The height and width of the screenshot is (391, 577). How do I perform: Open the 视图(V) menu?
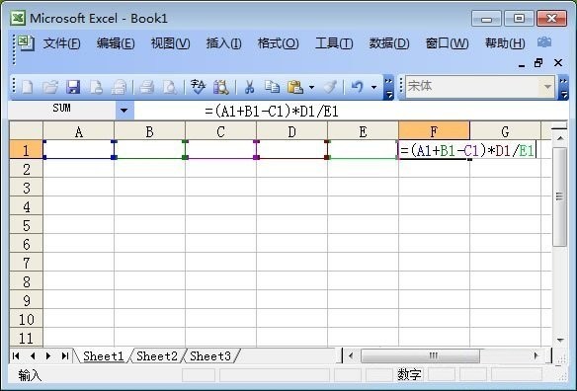click(170, 43)
